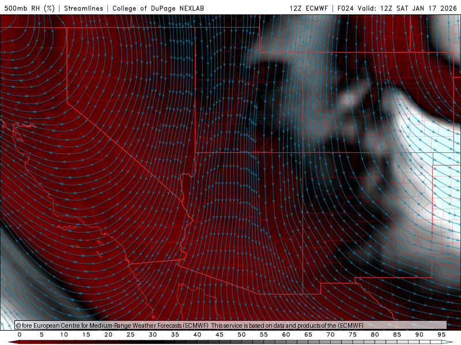461x345 pixels.
Task: Click the "College of DuPage NEXLAB" text
Action: [x=158, y=8]
